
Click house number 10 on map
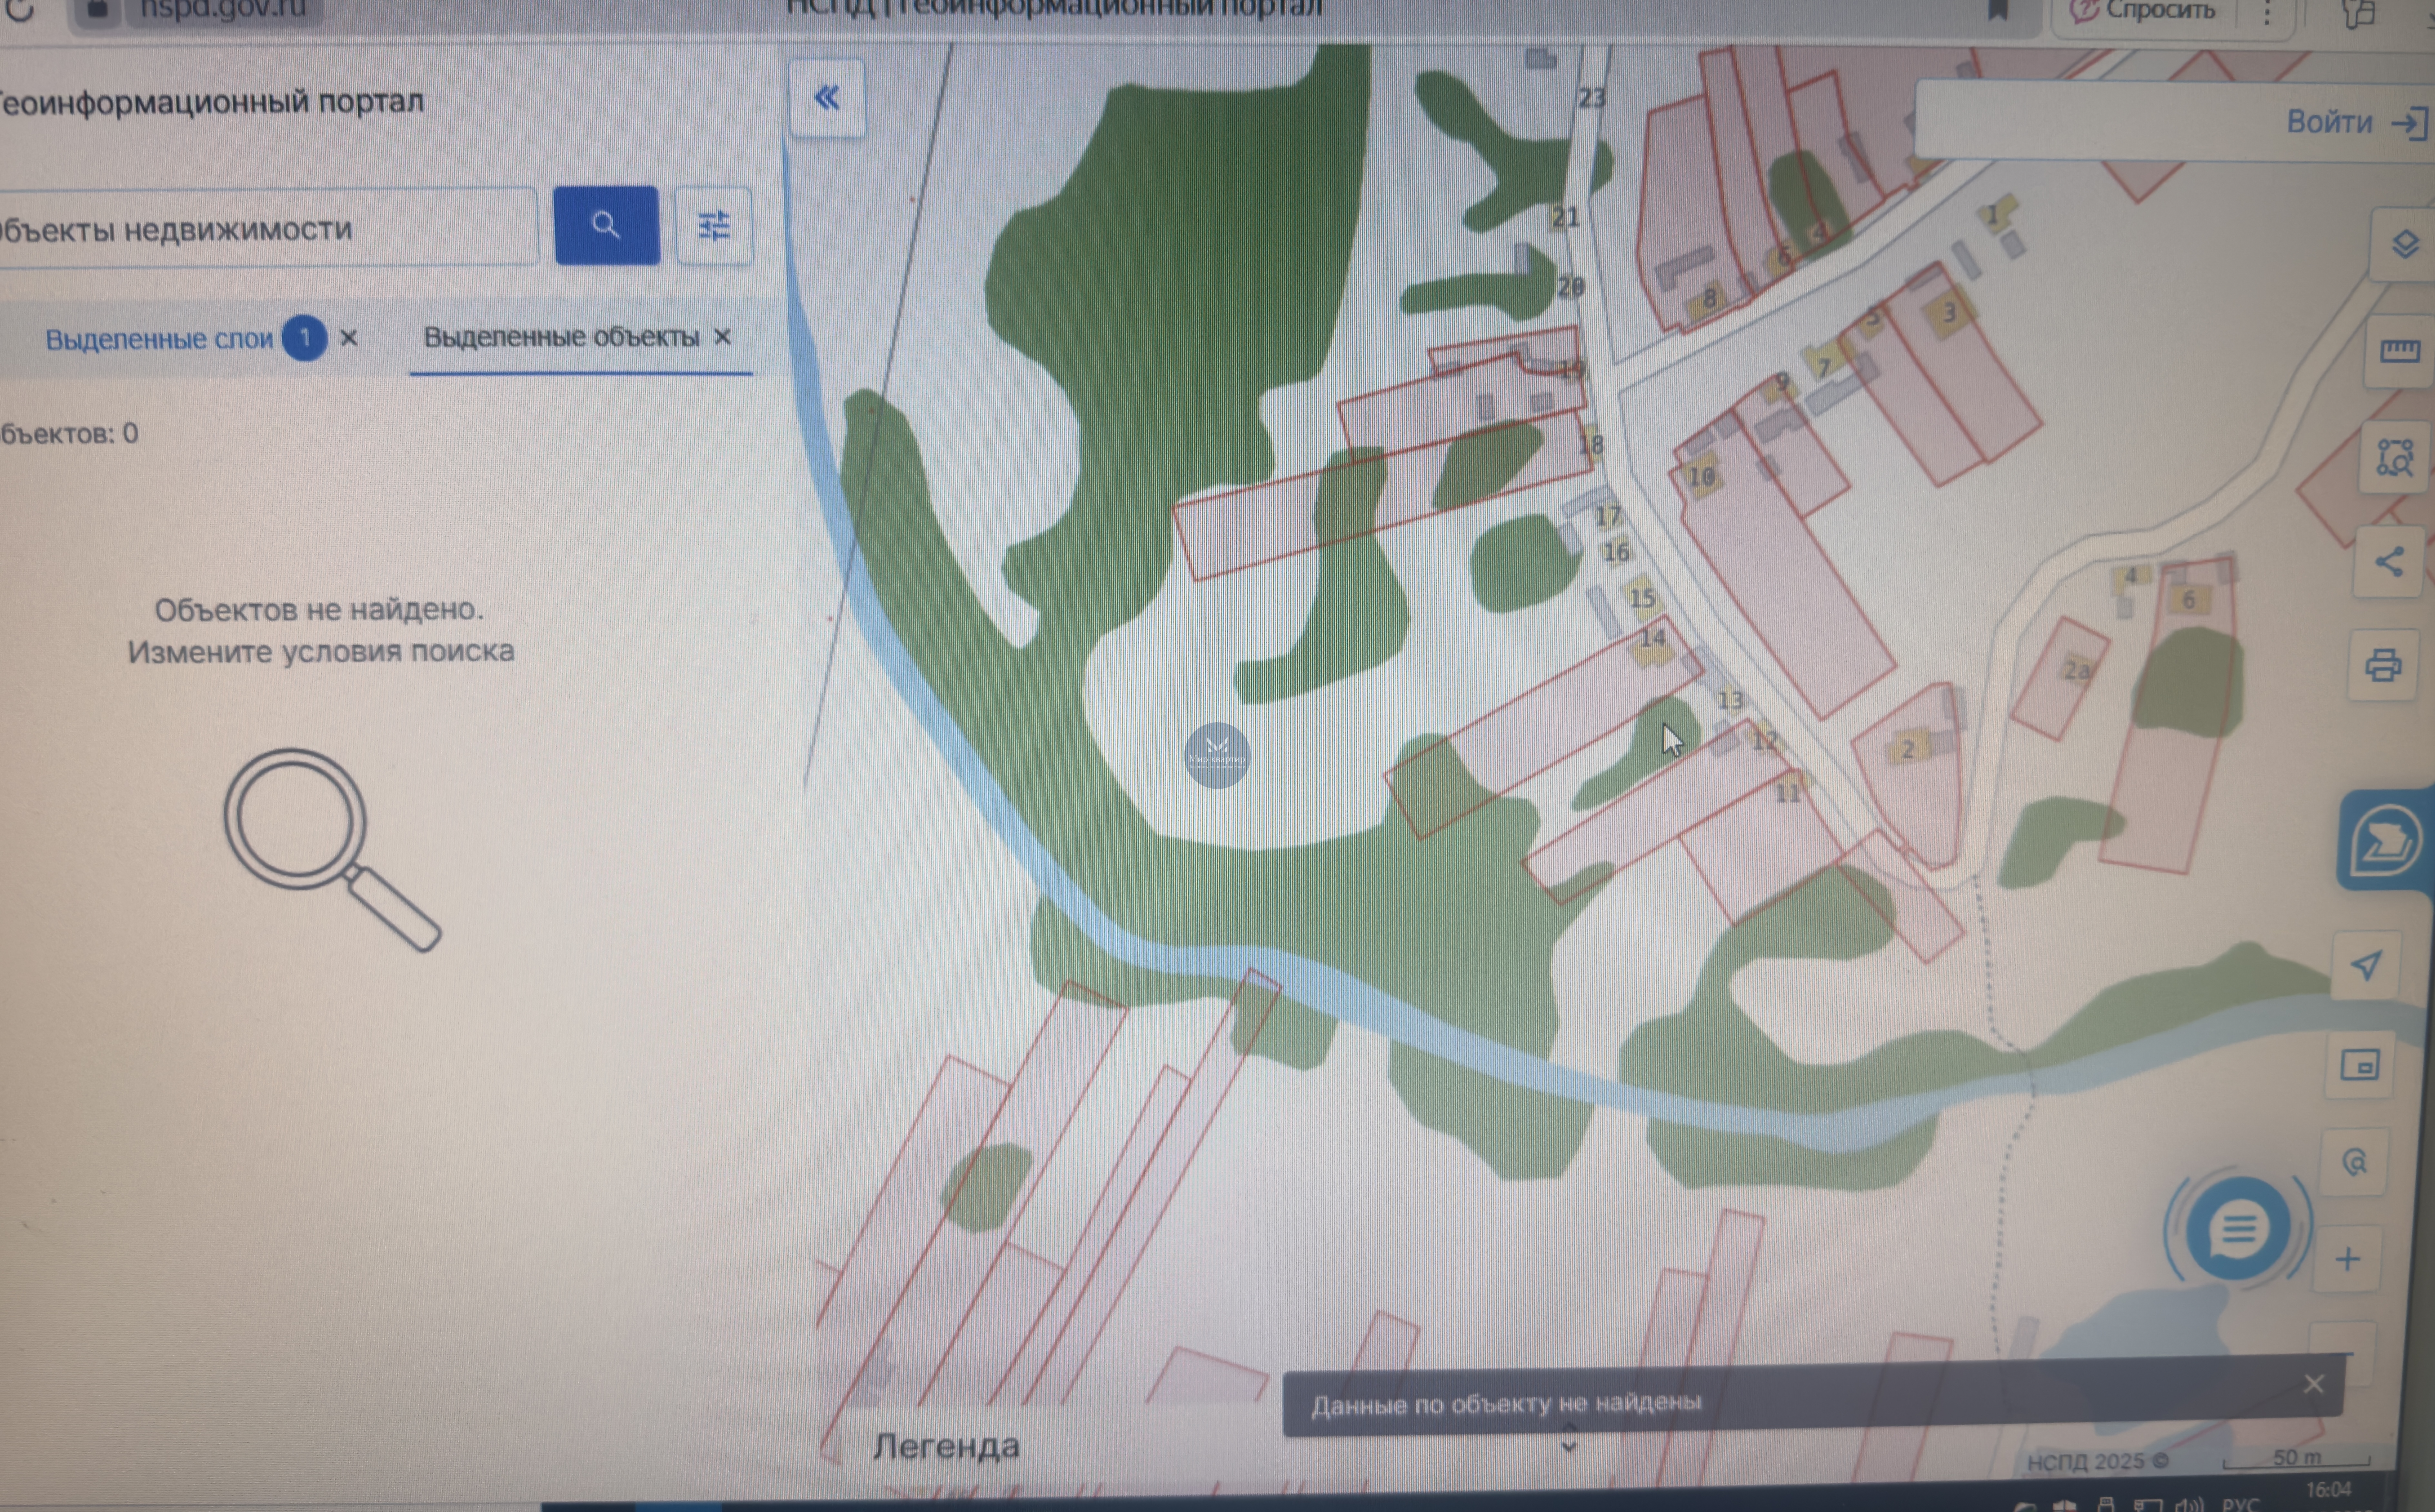pos(1701,477)
